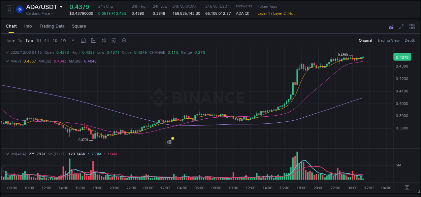Open the chart settings hexagon icon
The width and height of the screenshot is (421, 197).
(124, 40)
